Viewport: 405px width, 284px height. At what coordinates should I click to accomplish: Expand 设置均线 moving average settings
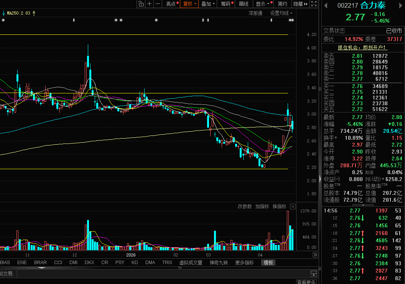pos(281,13)
